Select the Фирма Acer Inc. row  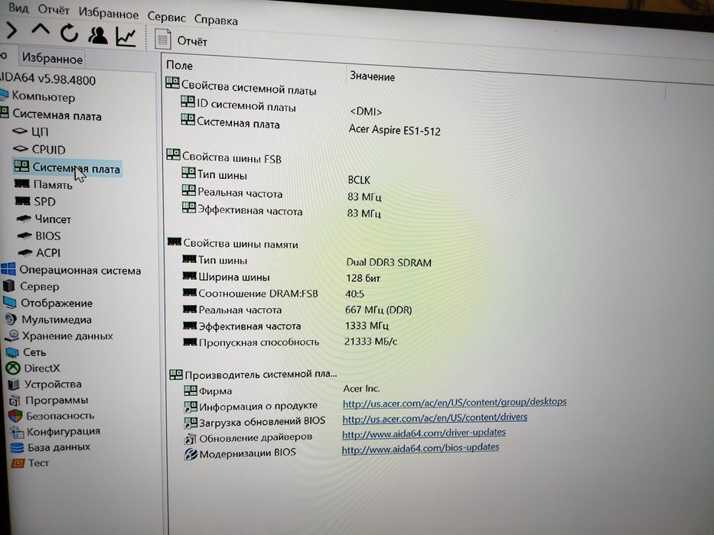(282, 390)
